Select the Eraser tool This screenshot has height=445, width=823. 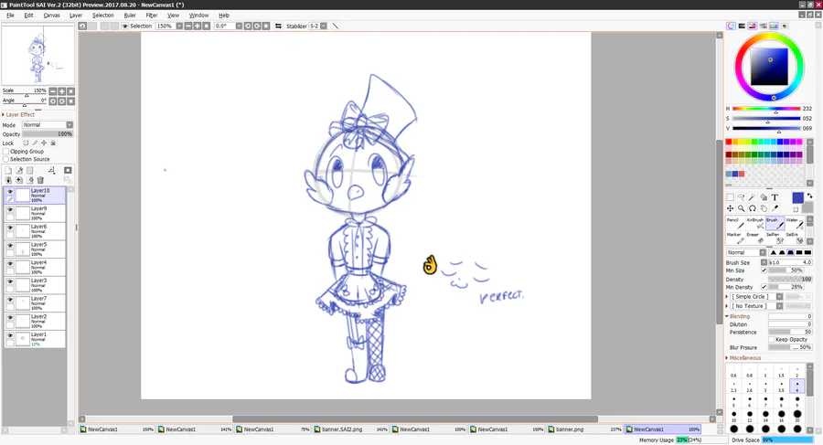click(755, 238)
